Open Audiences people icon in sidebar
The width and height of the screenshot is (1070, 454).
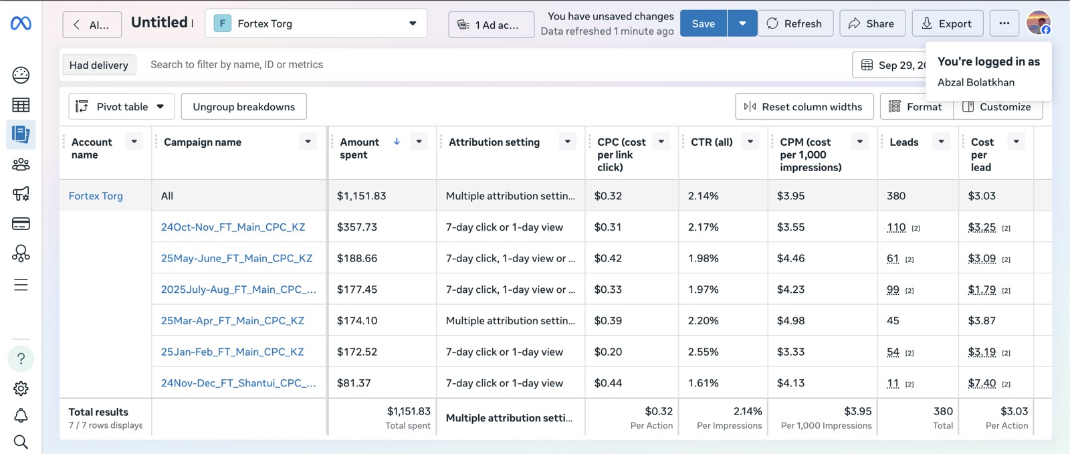point(21,164)
